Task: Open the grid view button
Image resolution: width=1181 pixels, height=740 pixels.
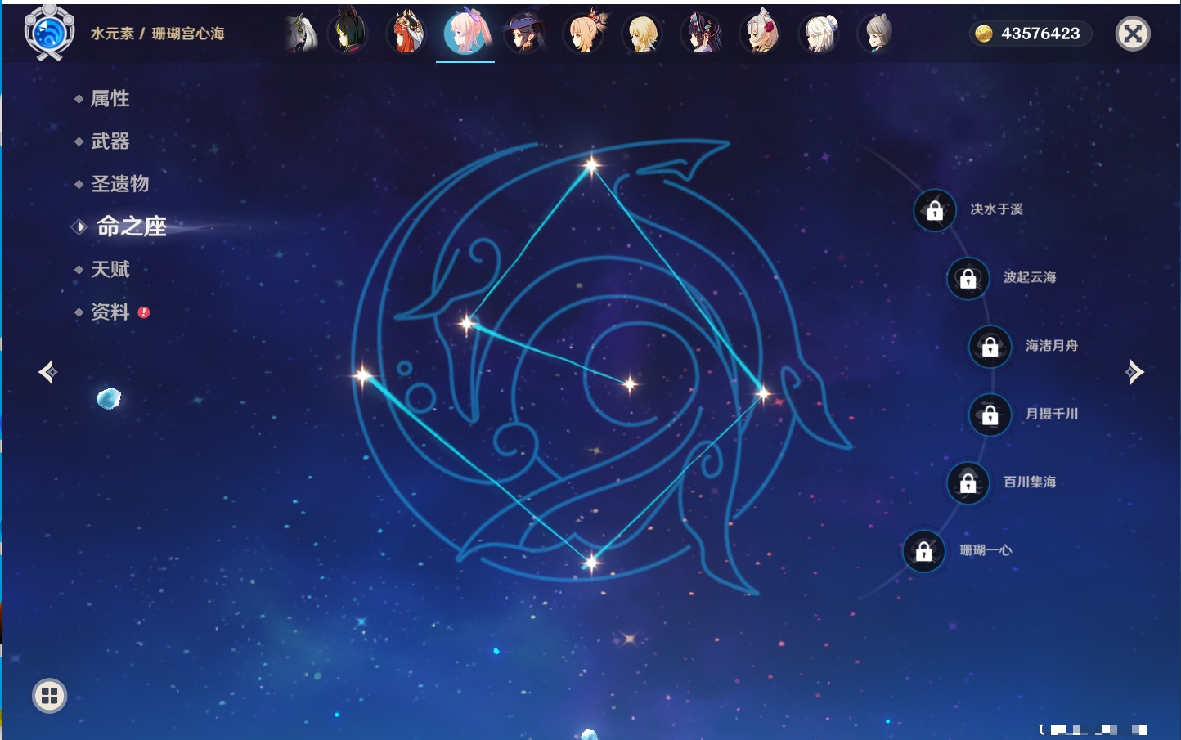Action: [49, 696]
